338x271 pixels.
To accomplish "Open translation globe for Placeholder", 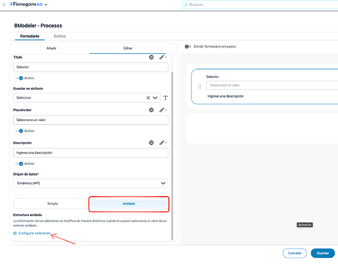I will click(151, 110).
